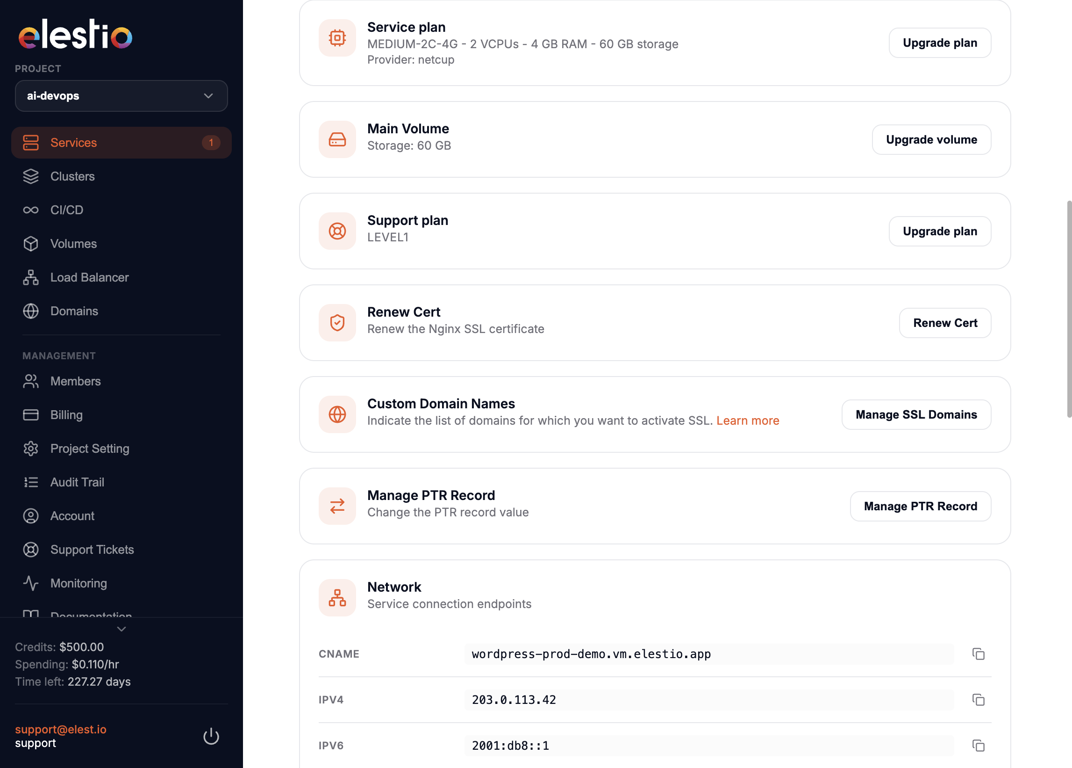Copy the CNAME value with its copy icon
Image resolution: width=1072 pixels, height=768 pixels.
click(x=978, y=654)
